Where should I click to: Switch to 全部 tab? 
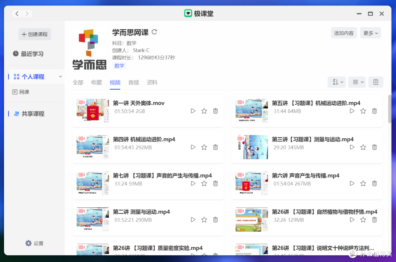click(x=78, y=82)
